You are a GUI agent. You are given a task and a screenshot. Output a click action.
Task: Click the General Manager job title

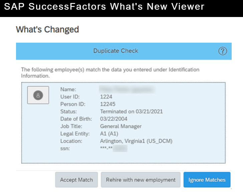(x=121, y=126)
